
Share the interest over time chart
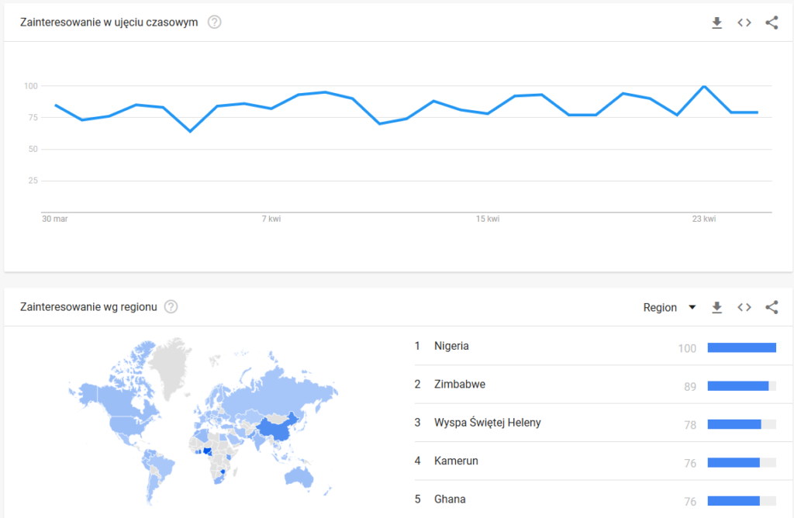point(772,22)
